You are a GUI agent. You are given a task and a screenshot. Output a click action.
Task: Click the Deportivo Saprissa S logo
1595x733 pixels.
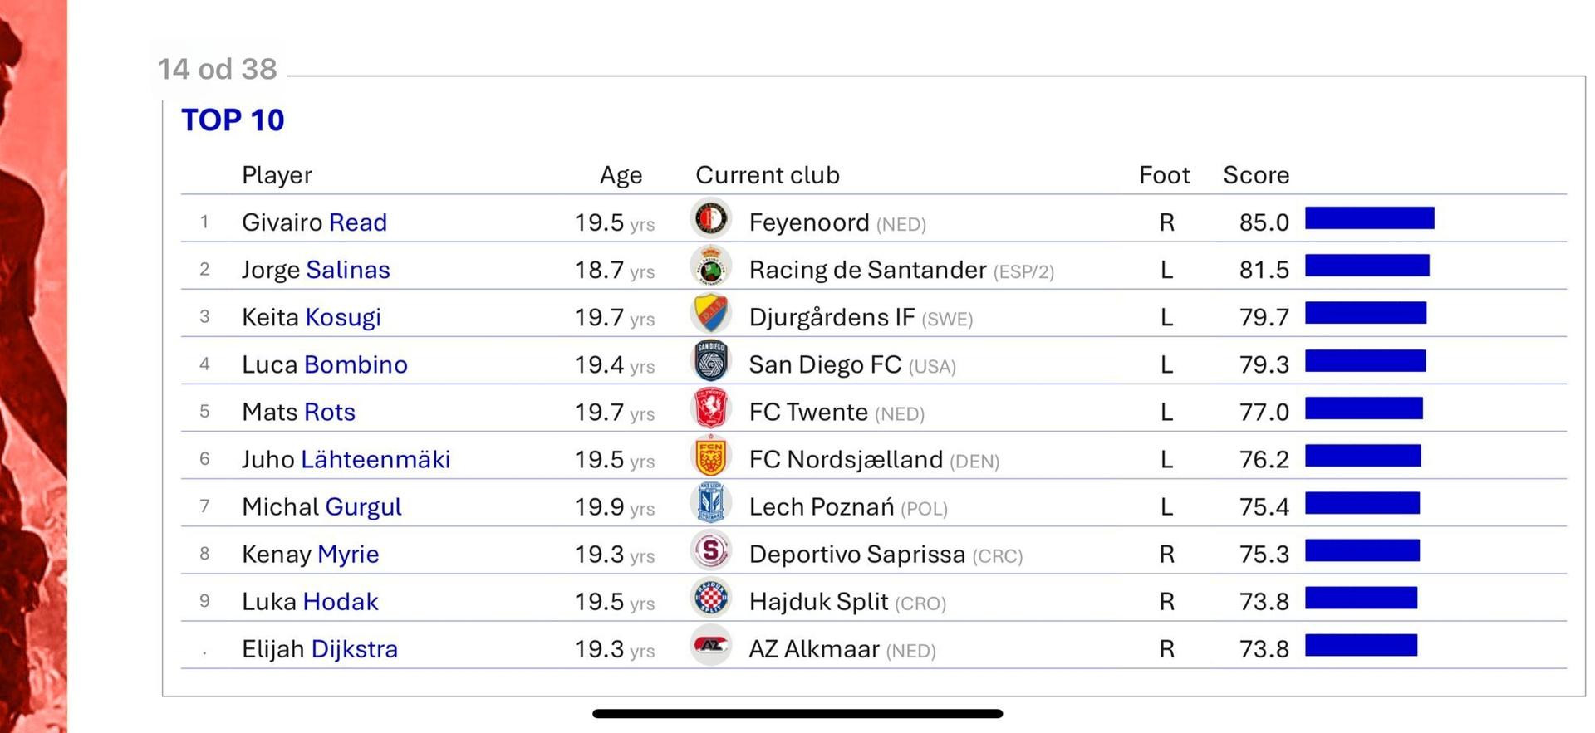pos(710,551)
